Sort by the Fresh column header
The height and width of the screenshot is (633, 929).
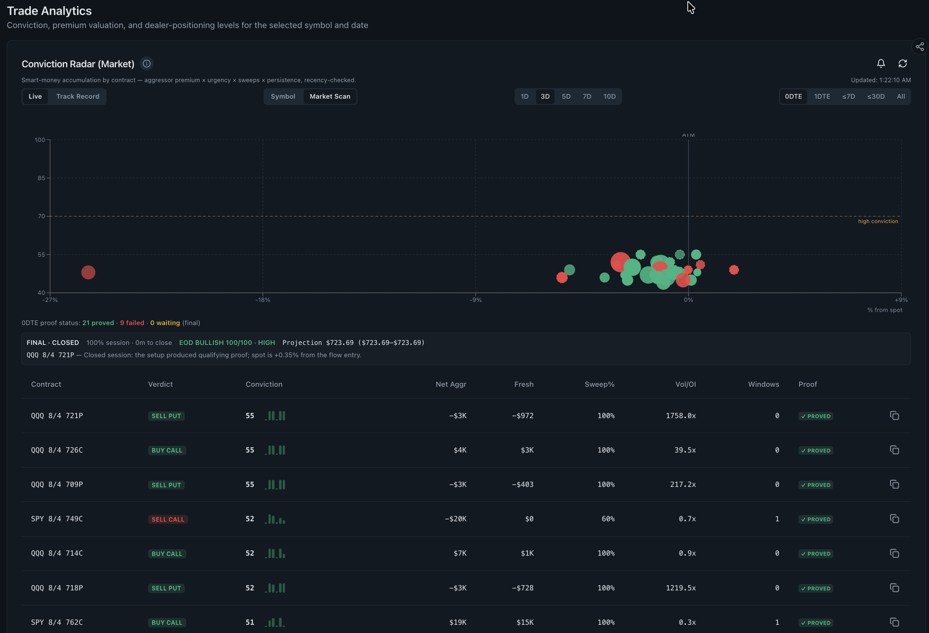(524, 384)
